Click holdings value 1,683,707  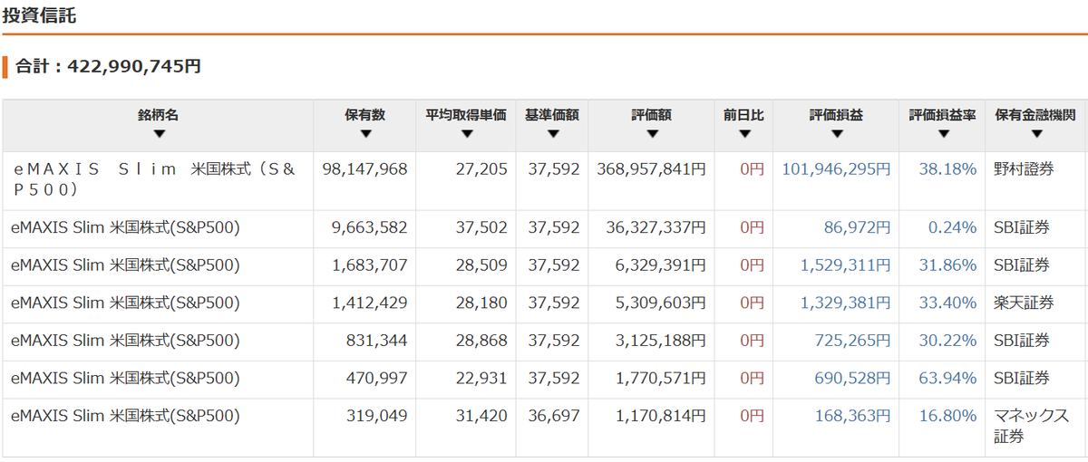coord(370,265)
